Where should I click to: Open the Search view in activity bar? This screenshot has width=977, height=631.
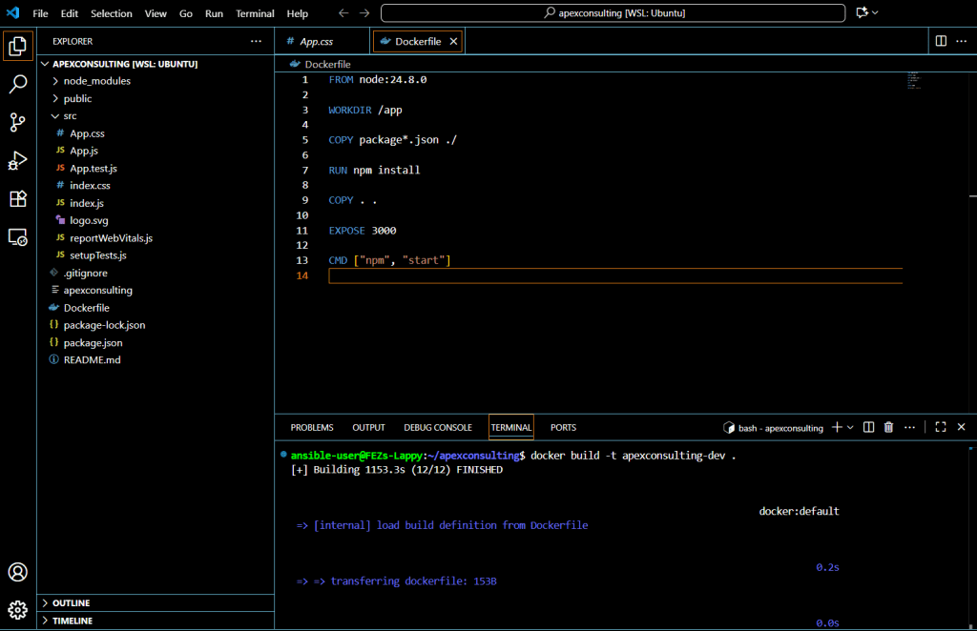click(17, 84)
